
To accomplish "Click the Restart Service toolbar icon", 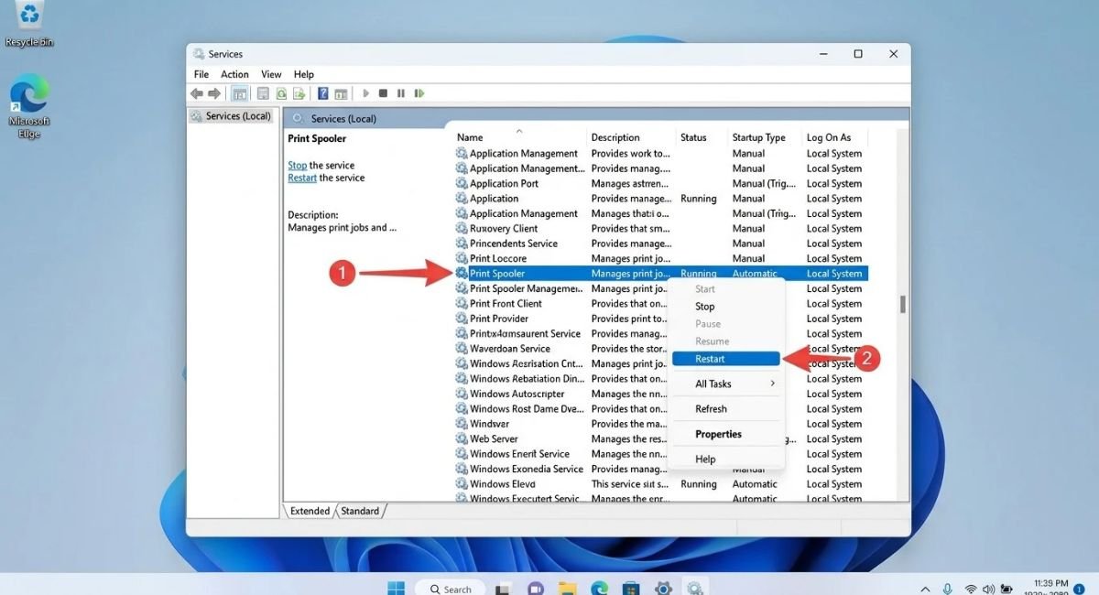I will 419,93.
